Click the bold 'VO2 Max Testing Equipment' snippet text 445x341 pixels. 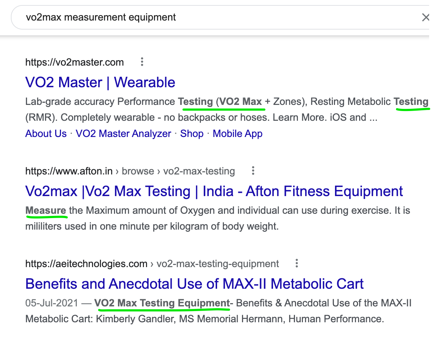click(x=162, y=303)
